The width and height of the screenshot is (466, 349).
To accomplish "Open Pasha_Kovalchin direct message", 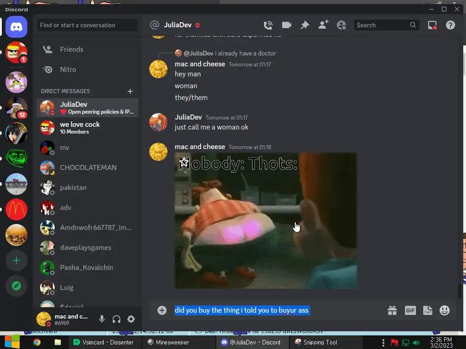I will tap(87, 268).
